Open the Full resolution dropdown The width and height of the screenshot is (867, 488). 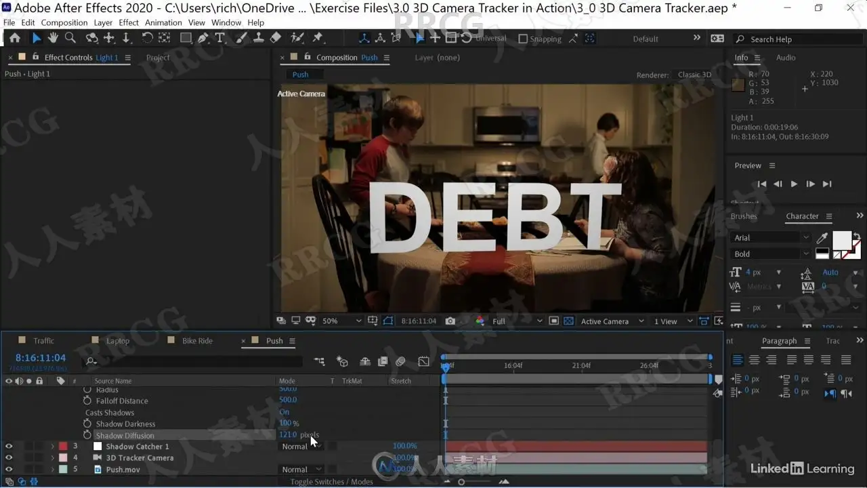click(518, 321)
